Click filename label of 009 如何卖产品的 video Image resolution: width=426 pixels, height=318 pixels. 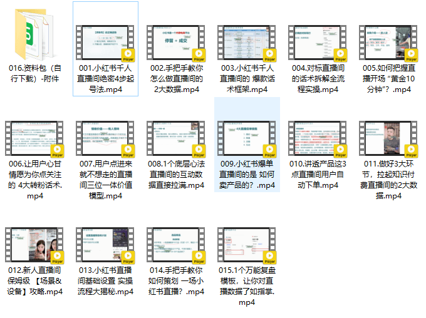coord(247,175)
